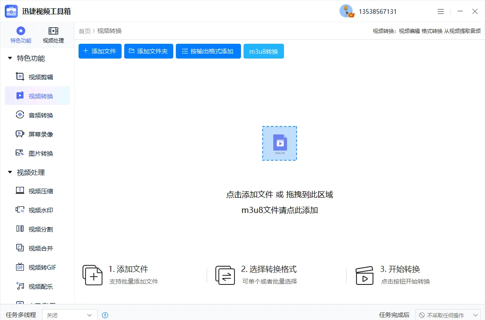Switch to the 视频处理 tab
Viewport: 485px width, 320px height.
pos(53,35)
